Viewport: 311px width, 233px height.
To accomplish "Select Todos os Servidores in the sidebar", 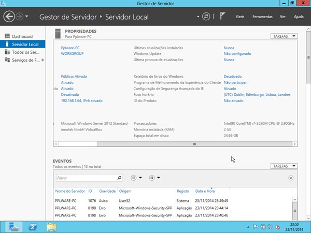I will (23, 52).
